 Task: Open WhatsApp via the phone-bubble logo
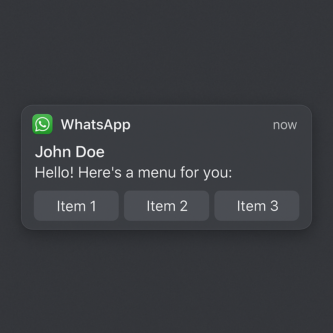point(43,124)
